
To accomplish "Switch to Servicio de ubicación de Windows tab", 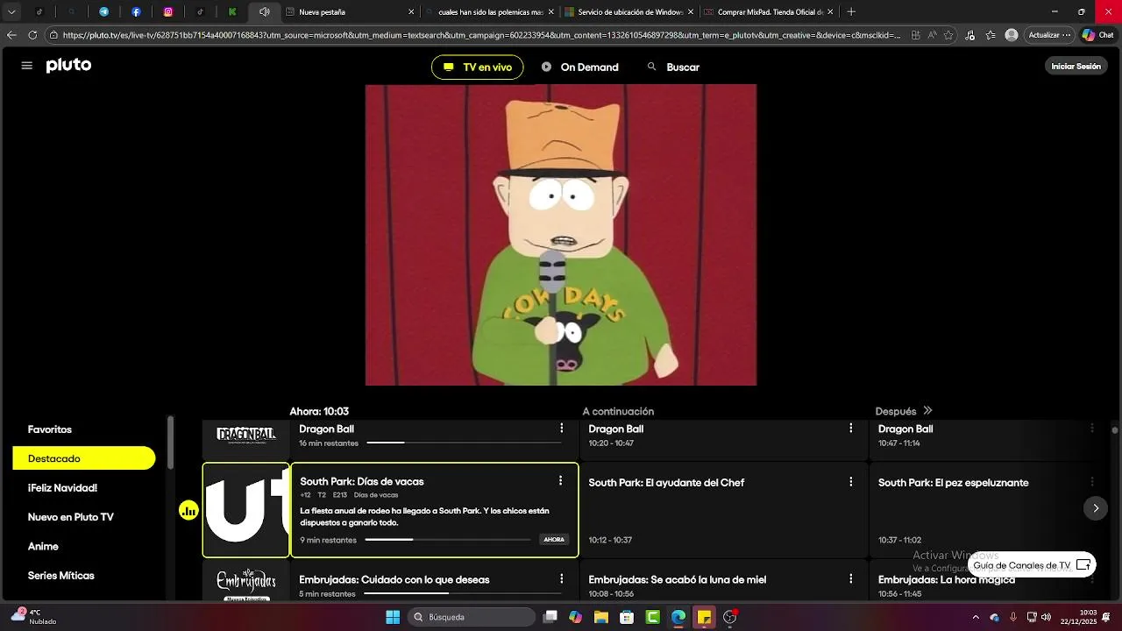I will click(x=629, y=12).
